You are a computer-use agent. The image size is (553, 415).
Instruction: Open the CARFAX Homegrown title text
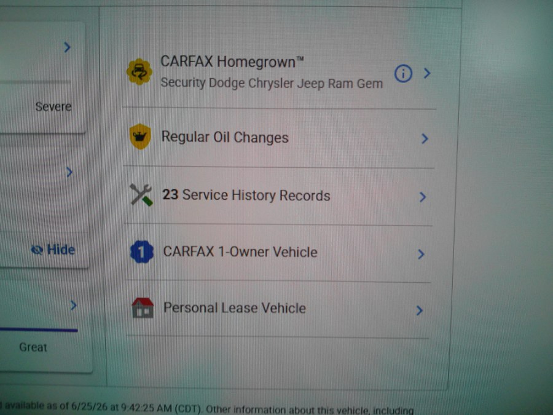232,61
